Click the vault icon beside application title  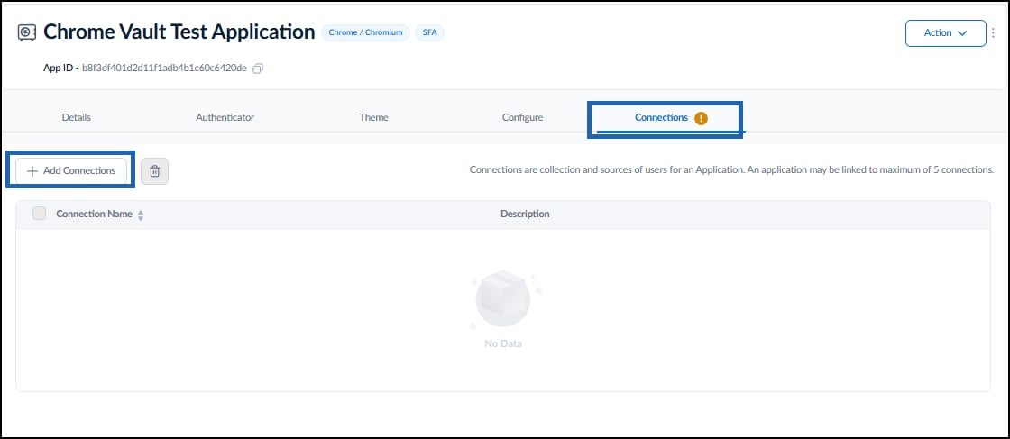click(27, 32)
